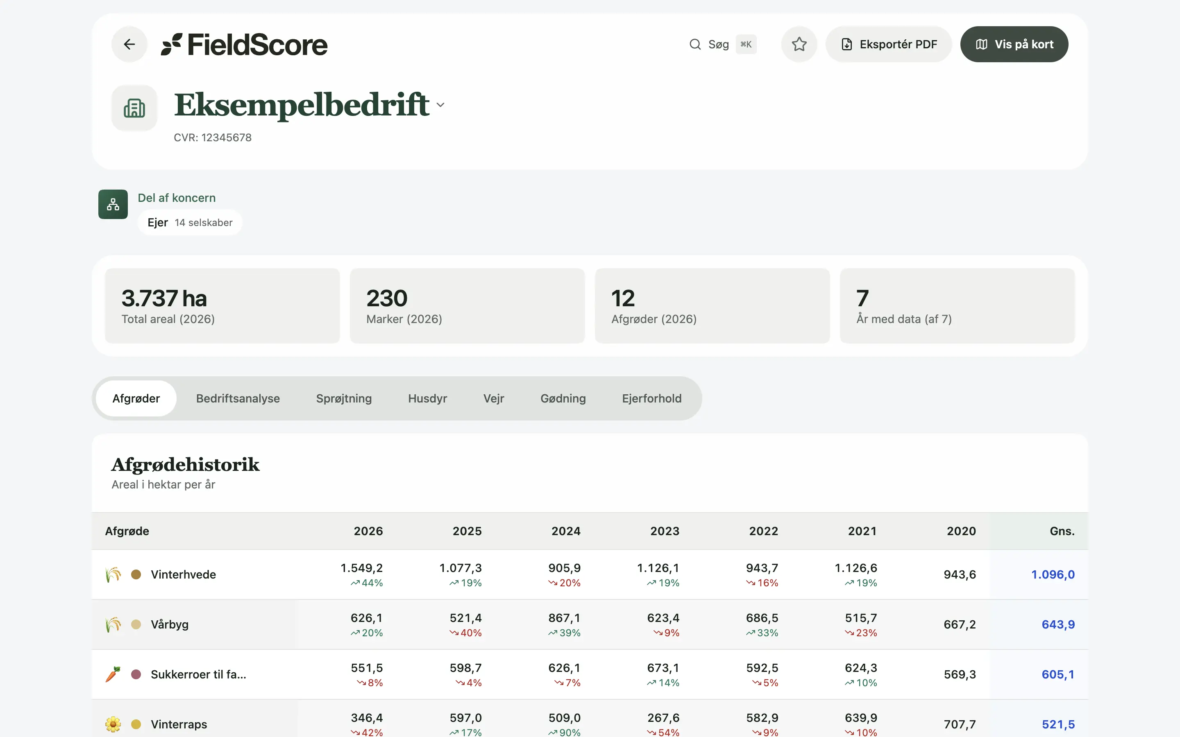This screenshot has width=1180, height=737.
Task: Click the green koncern hierarchy icon
Action: [x=113, y=204]
